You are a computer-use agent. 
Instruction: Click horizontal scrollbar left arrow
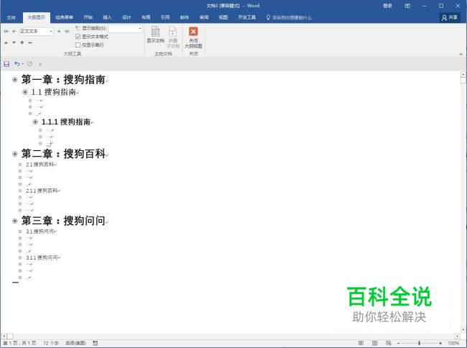coord(4,336)
